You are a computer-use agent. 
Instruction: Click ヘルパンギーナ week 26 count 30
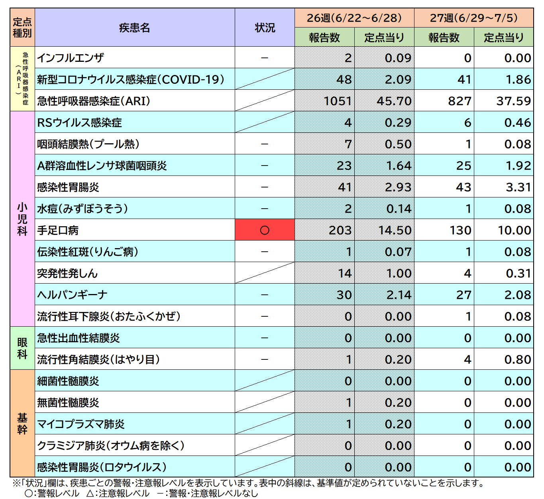[344, 295]
